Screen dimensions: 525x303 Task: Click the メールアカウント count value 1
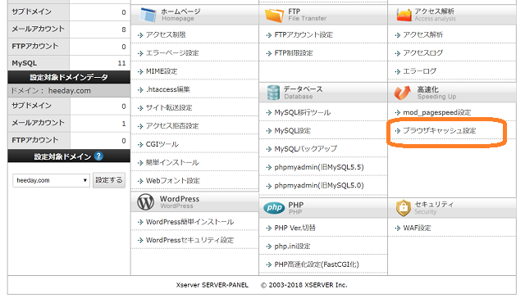(124, 124)
